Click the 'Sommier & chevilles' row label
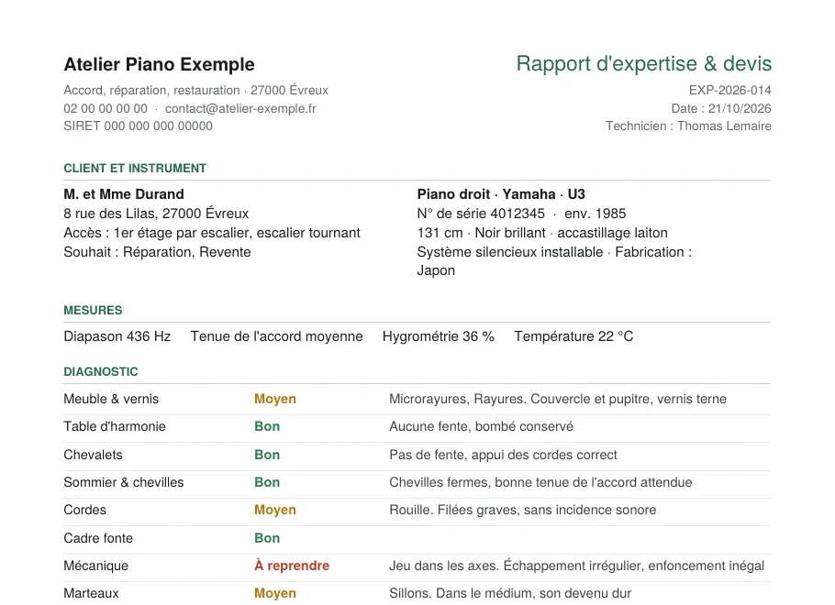 point(124,482)
